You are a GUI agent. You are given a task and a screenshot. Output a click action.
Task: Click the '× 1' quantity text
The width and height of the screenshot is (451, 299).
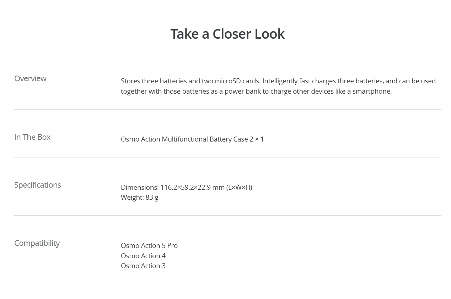pos(259,139)
